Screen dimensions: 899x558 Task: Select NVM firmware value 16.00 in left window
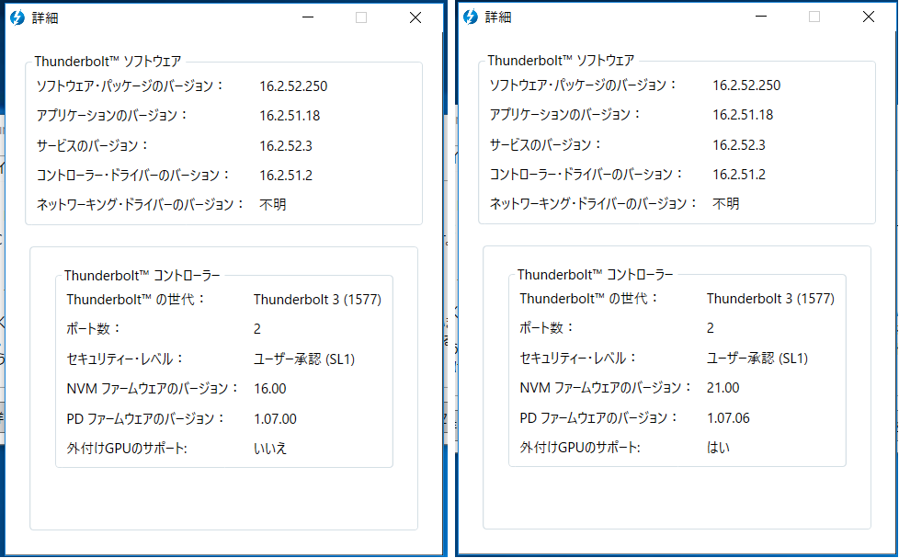pyautogui.click(x=270, y=389)
